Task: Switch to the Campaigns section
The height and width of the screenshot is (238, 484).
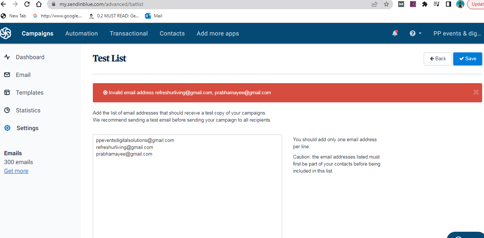Action: (x=37, y=33)
